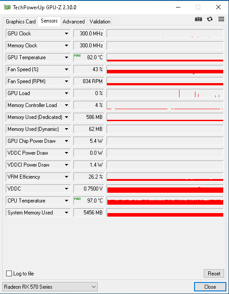229x294 pixels.
Task: Open the Radeon RX 570 Series selector
Action: 50,286
